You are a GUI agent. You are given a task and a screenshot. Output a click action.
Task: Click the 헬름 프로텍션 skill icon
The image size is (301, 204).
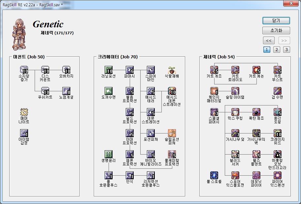point(130,91)
